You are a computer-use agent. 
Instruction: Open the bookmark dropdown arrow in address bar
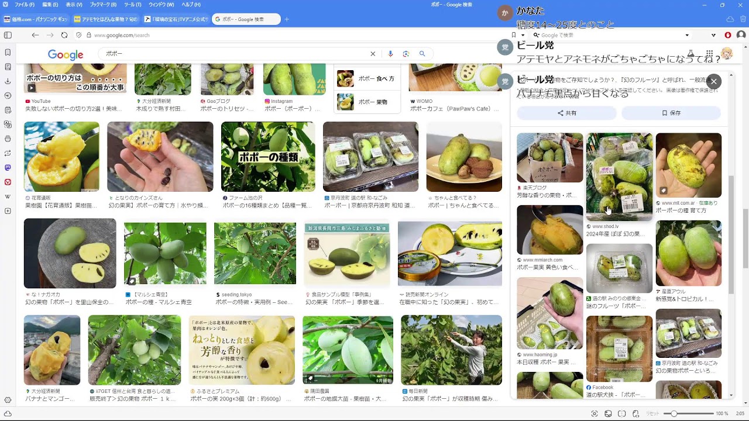521,35
